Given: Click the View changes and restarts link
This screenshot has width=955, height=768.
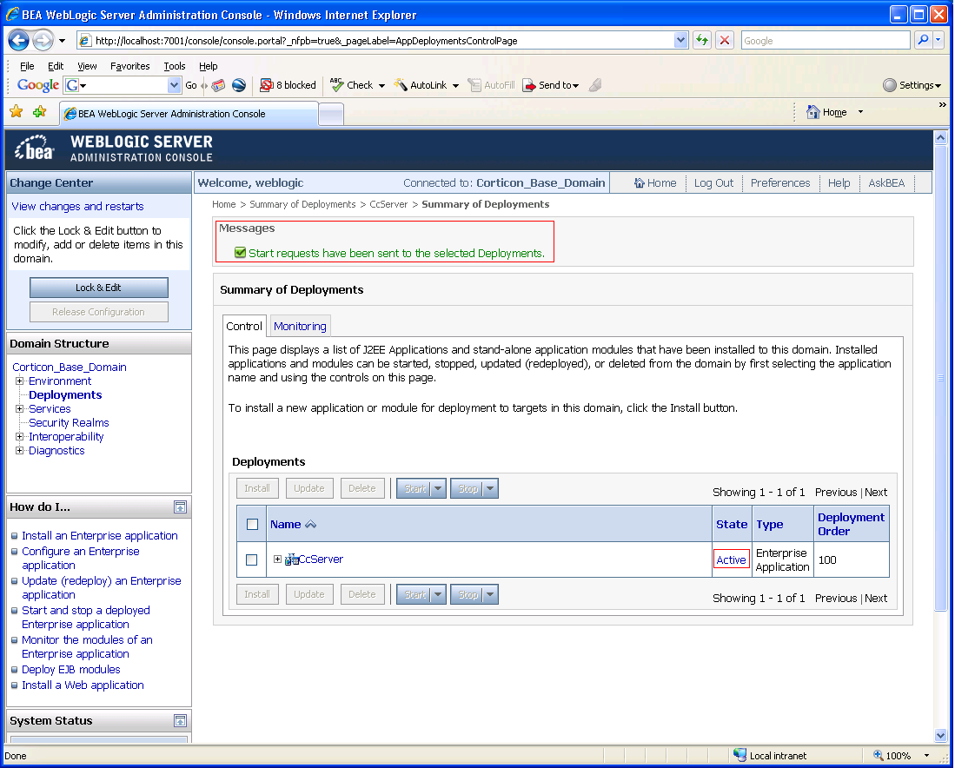Looking at the screenshot, I should 78,207.
